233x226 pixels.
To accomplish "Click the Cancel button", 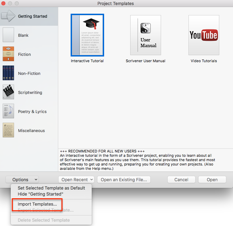I will point(181,180).
